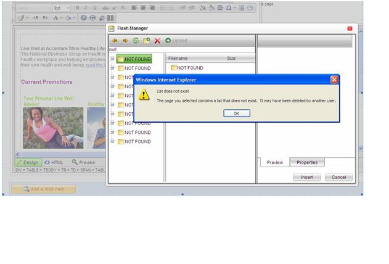Refresh the Flash Manager folder list

[136, 41]
